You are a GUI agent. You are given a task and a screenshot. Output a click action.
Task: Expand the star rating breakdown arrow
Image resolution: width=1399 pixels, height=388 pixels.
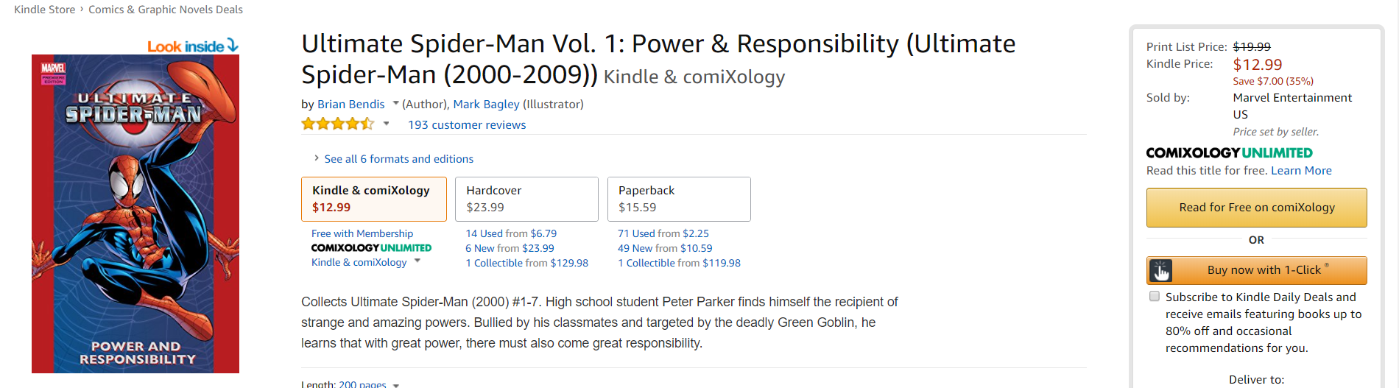coord(386,124)
